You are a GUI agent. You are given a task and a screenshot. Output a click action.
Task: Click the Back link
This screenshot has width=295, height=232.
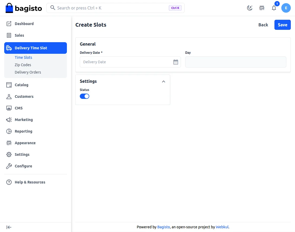coord(263,25)
